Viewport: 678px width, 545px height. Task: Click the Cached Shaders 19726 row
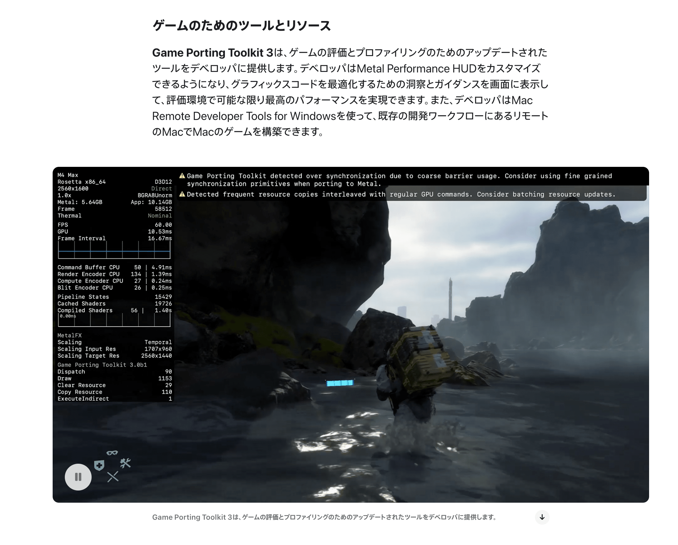[114, 304]
